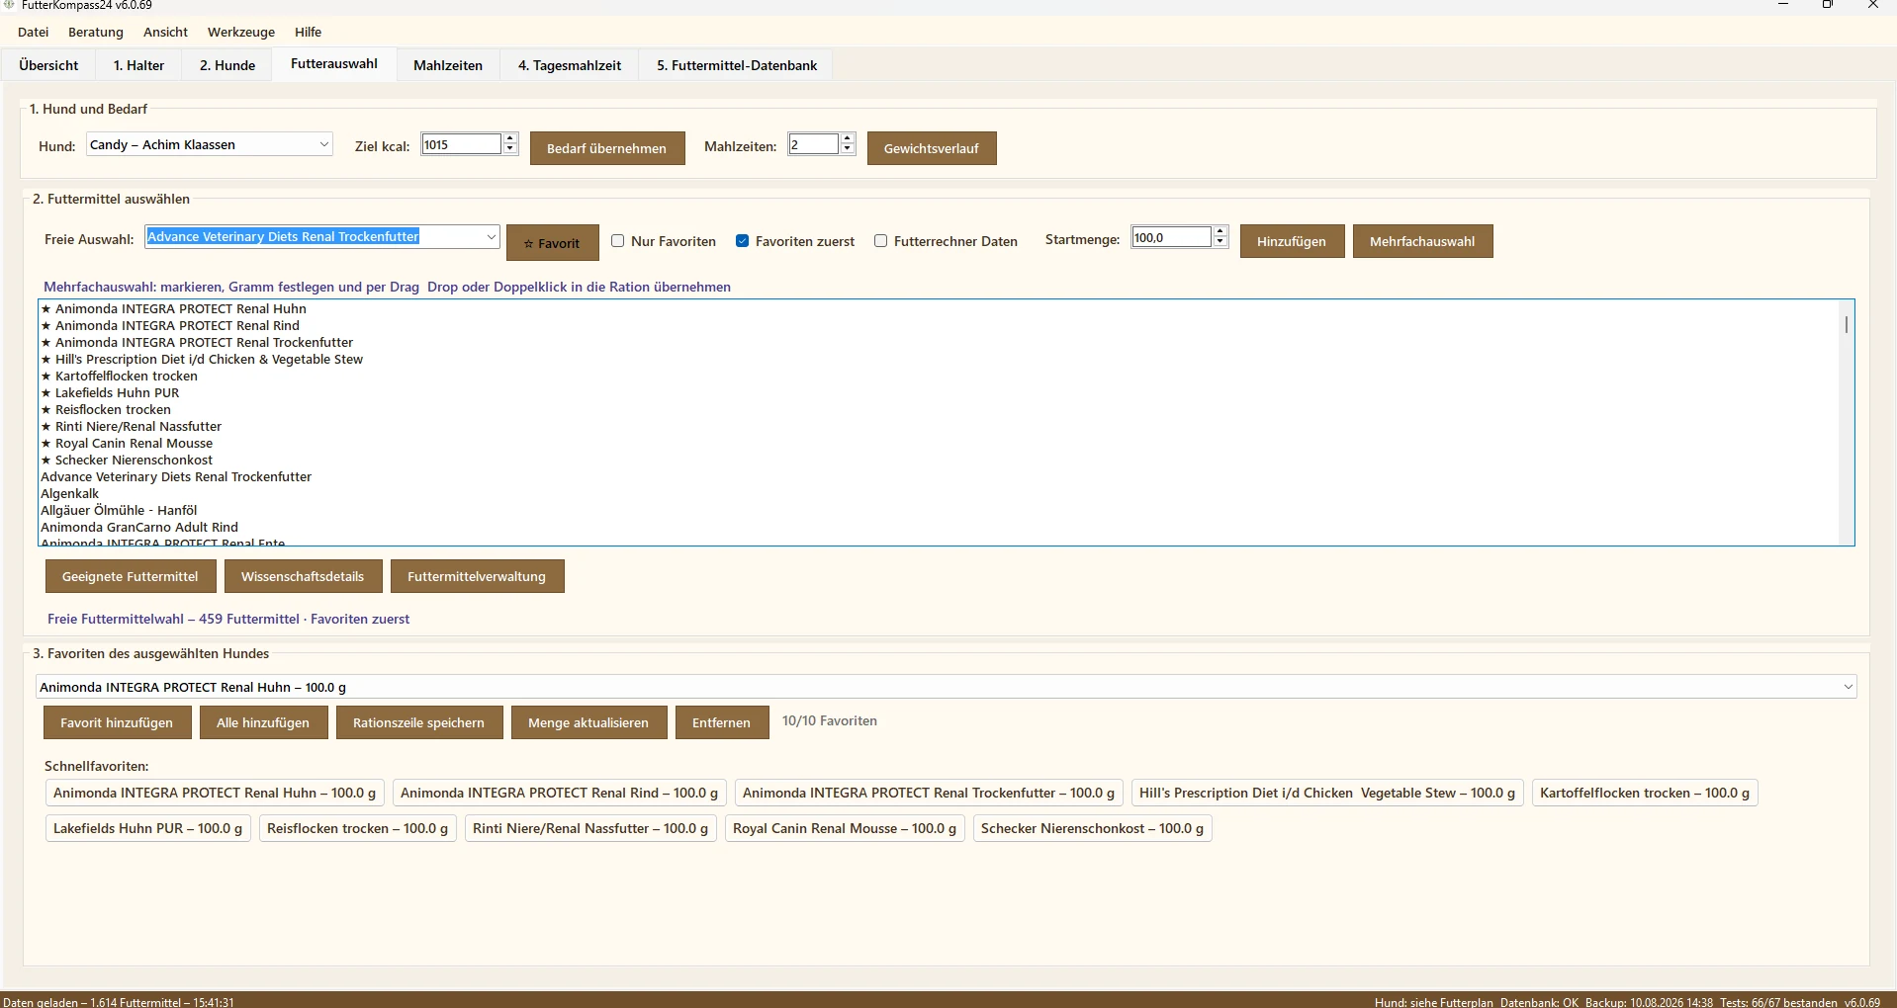Select Algenkalk in the food list
1897x1008 pixels.
click(x=939, y=494)
